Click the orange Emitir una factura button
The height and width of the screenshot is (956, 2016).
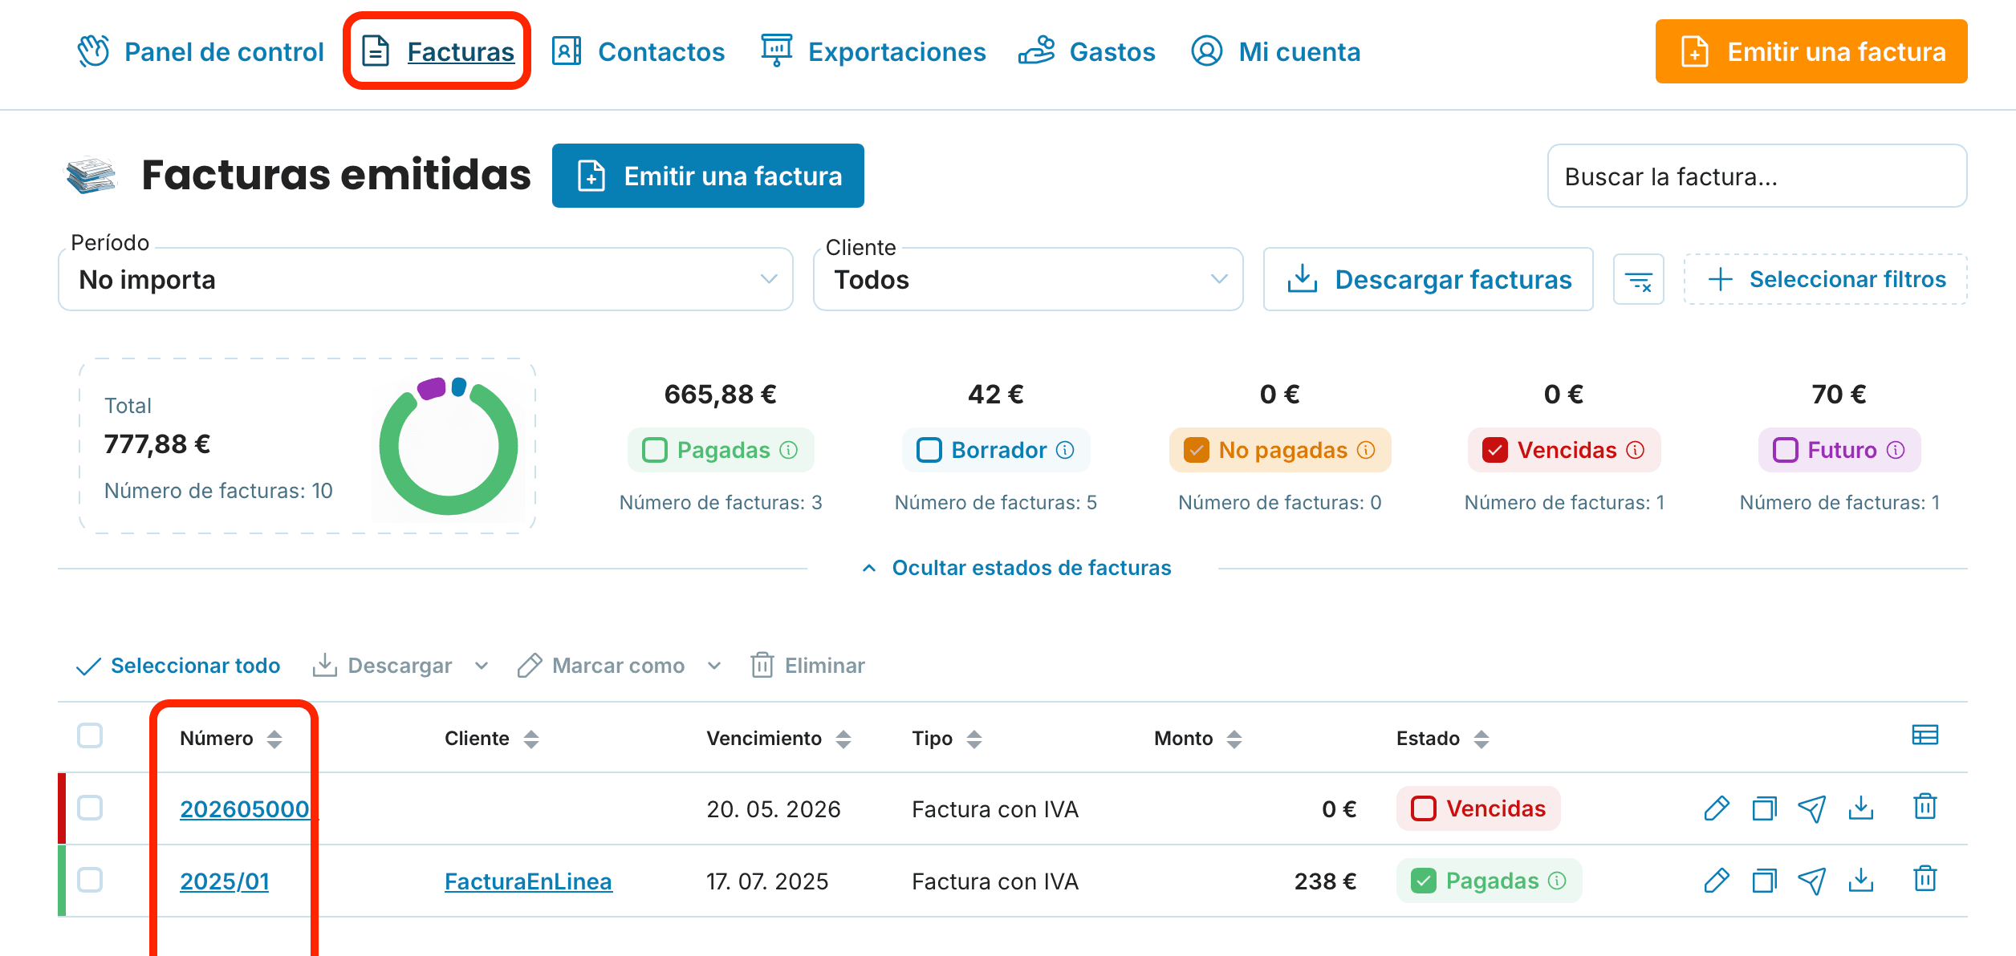point(1811,51)
